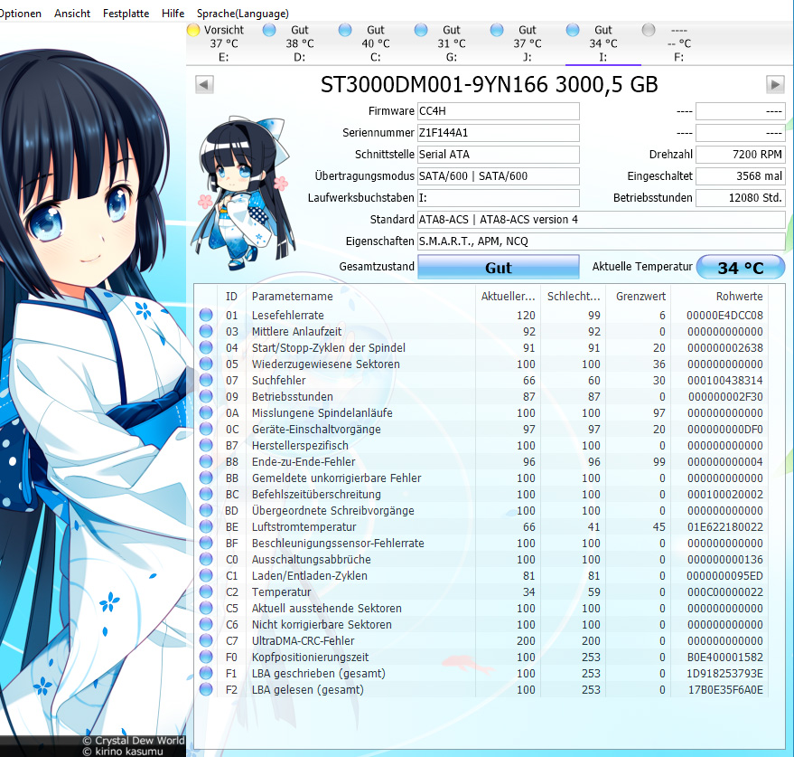794x757 pixels.
Task: Click the Gut overall health status button
Action: (x=499, y=267)
